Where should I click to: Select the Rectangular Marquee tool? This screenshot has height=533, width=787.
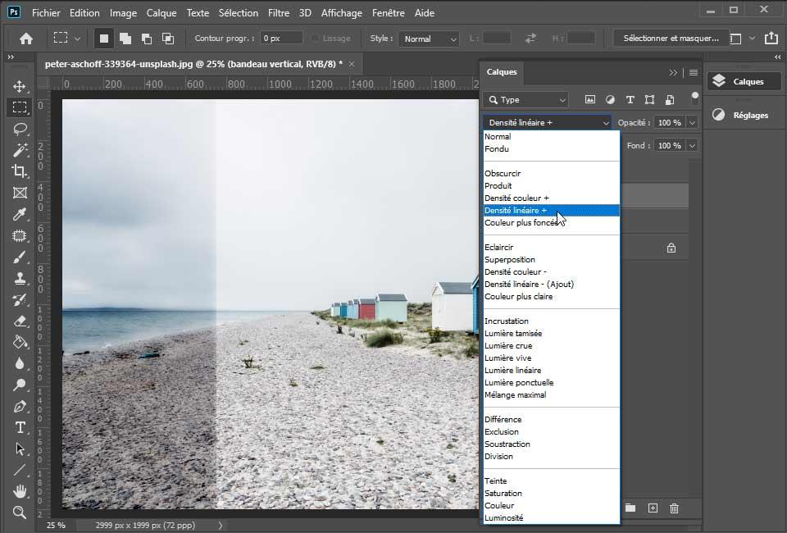point(20,107)
